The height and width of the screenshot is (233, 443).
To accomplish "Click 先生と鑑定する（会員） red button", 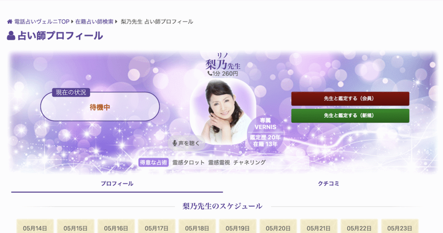I will (350, 99).
